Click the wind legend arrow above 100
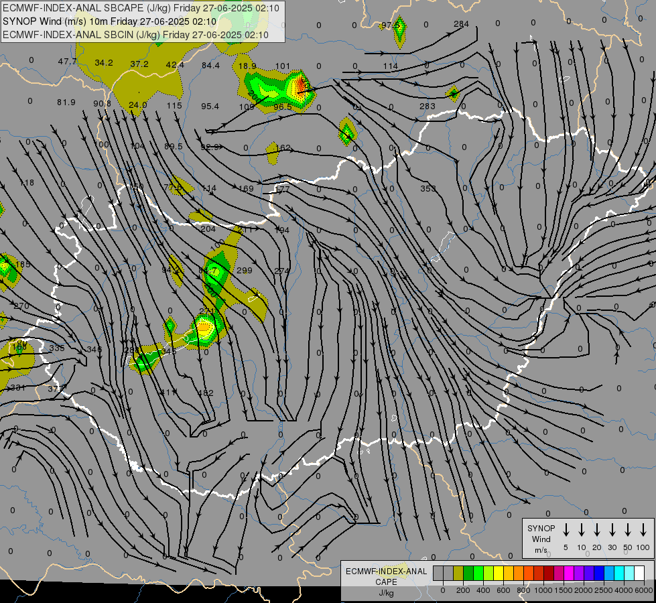The image size is (656, 603). [x=643, y=529]
